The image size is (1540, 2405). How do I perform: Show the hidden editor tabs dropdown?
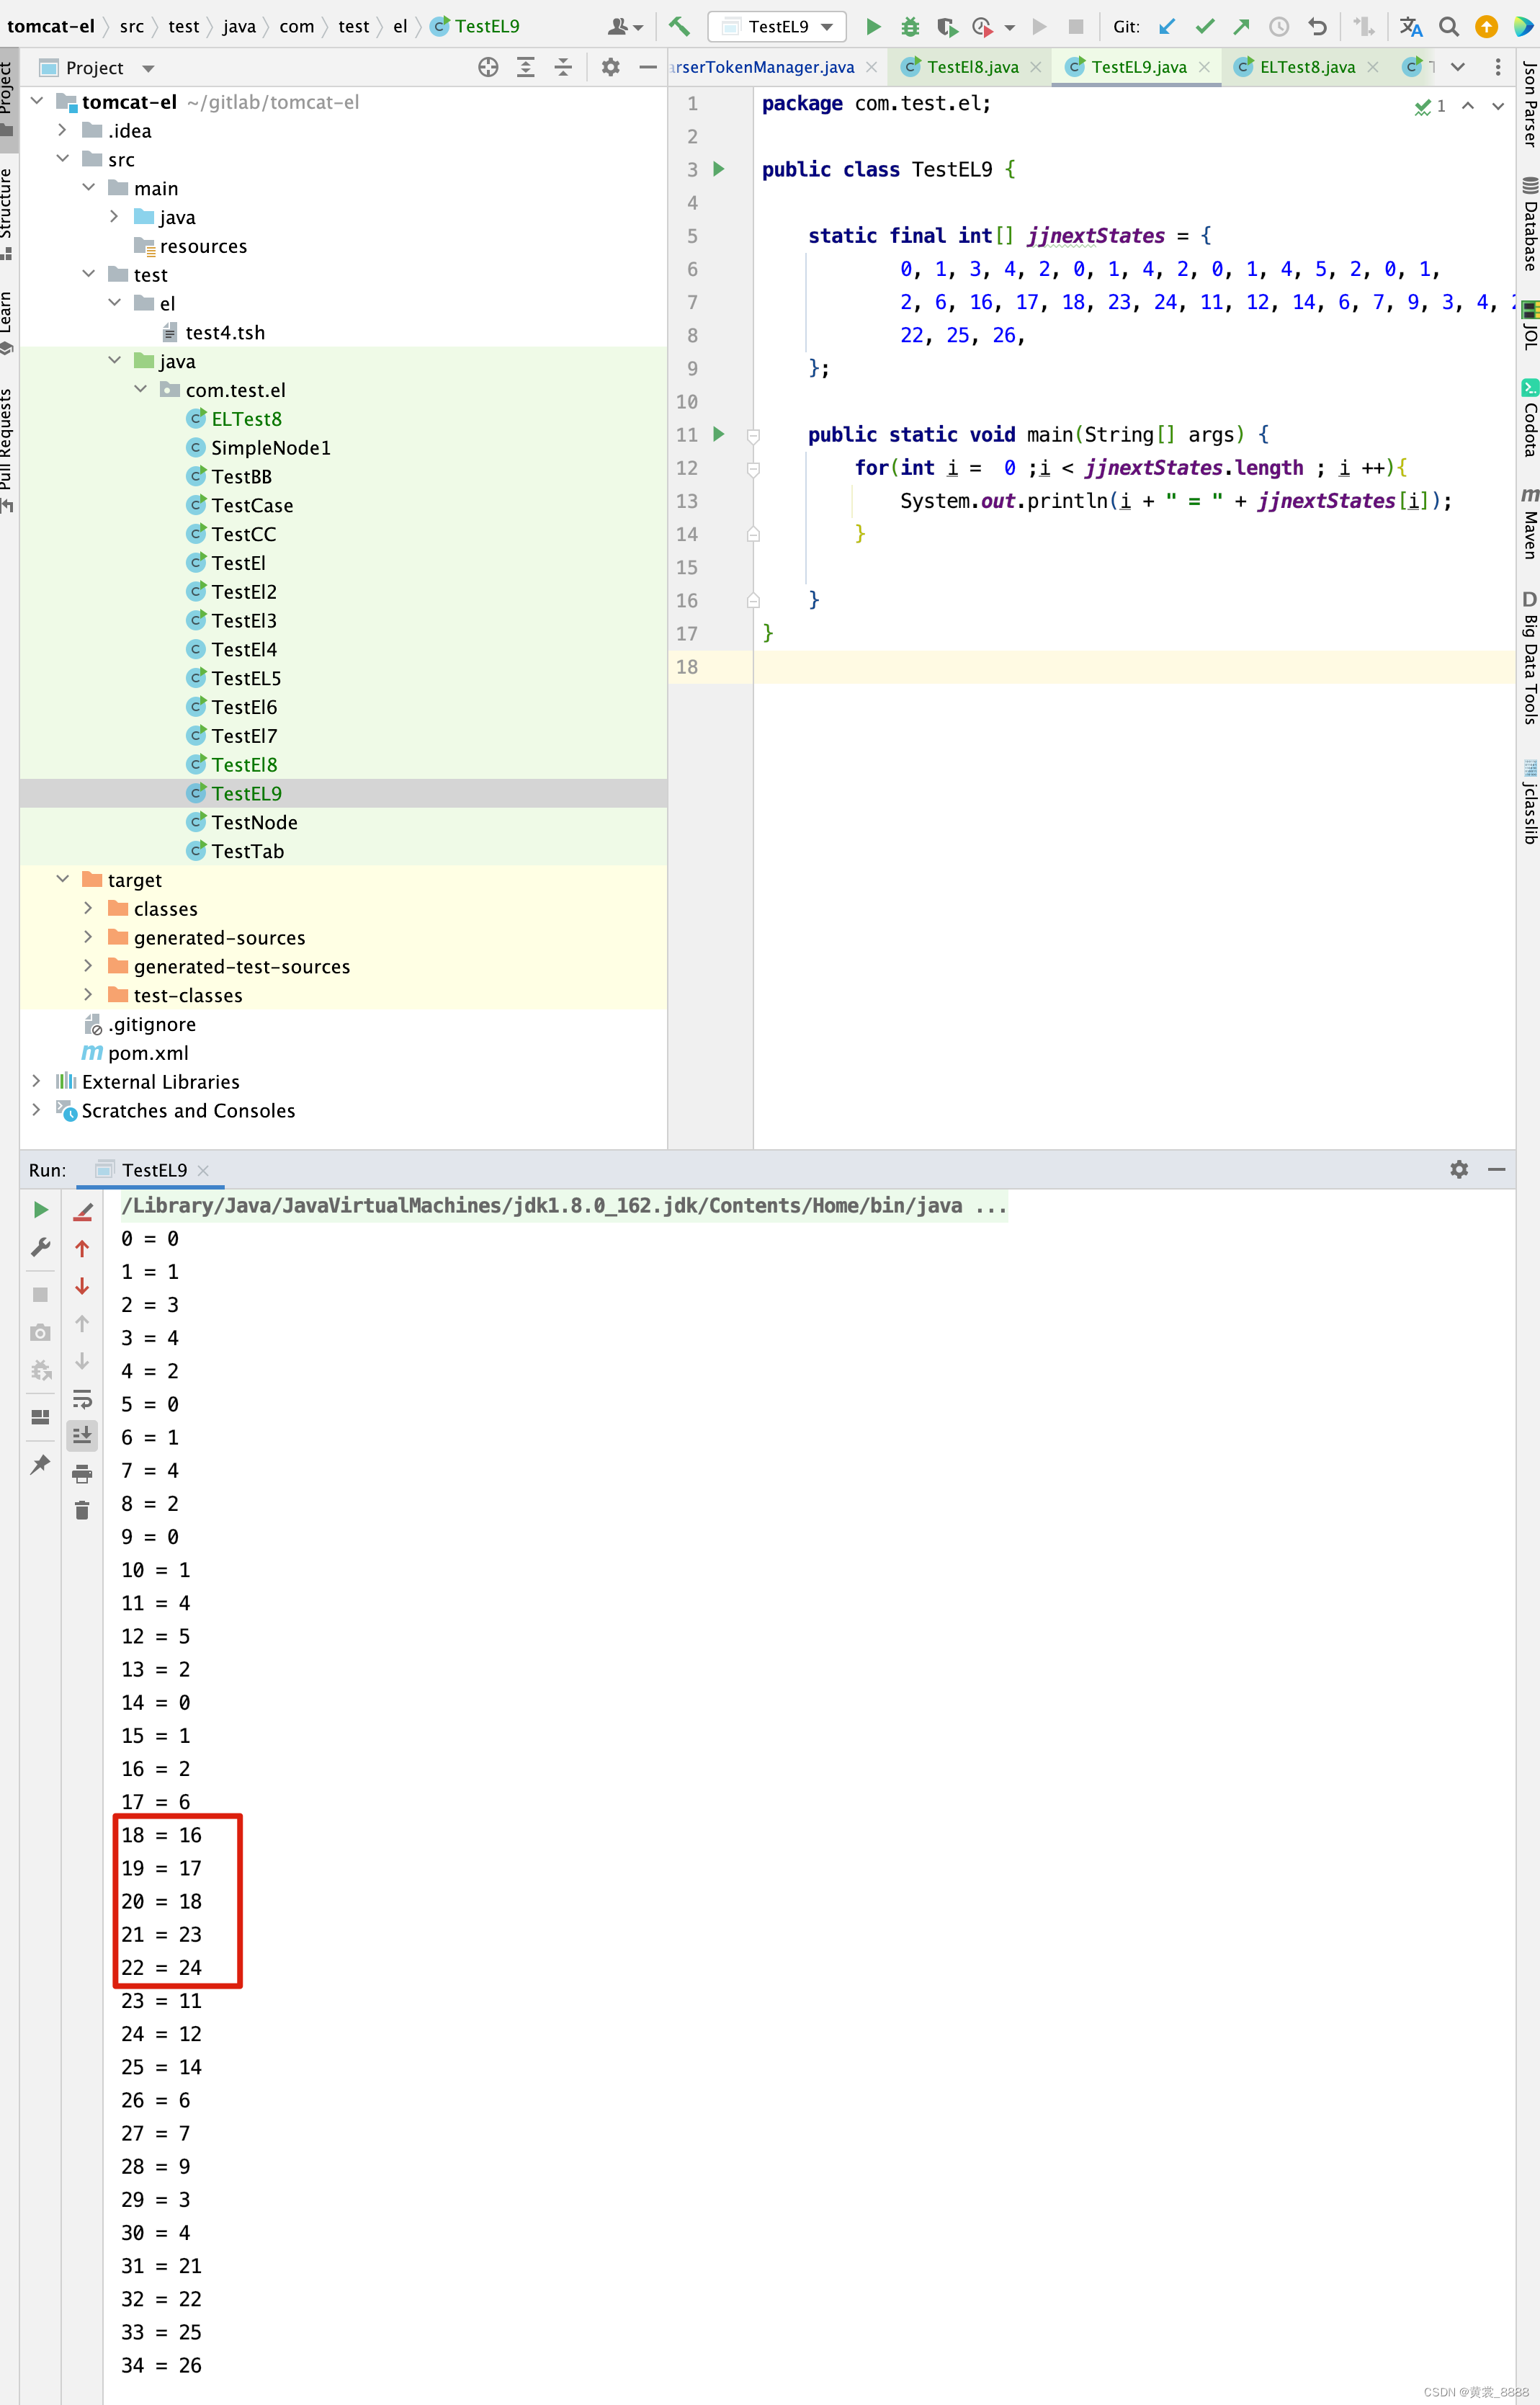point(1458,67)
